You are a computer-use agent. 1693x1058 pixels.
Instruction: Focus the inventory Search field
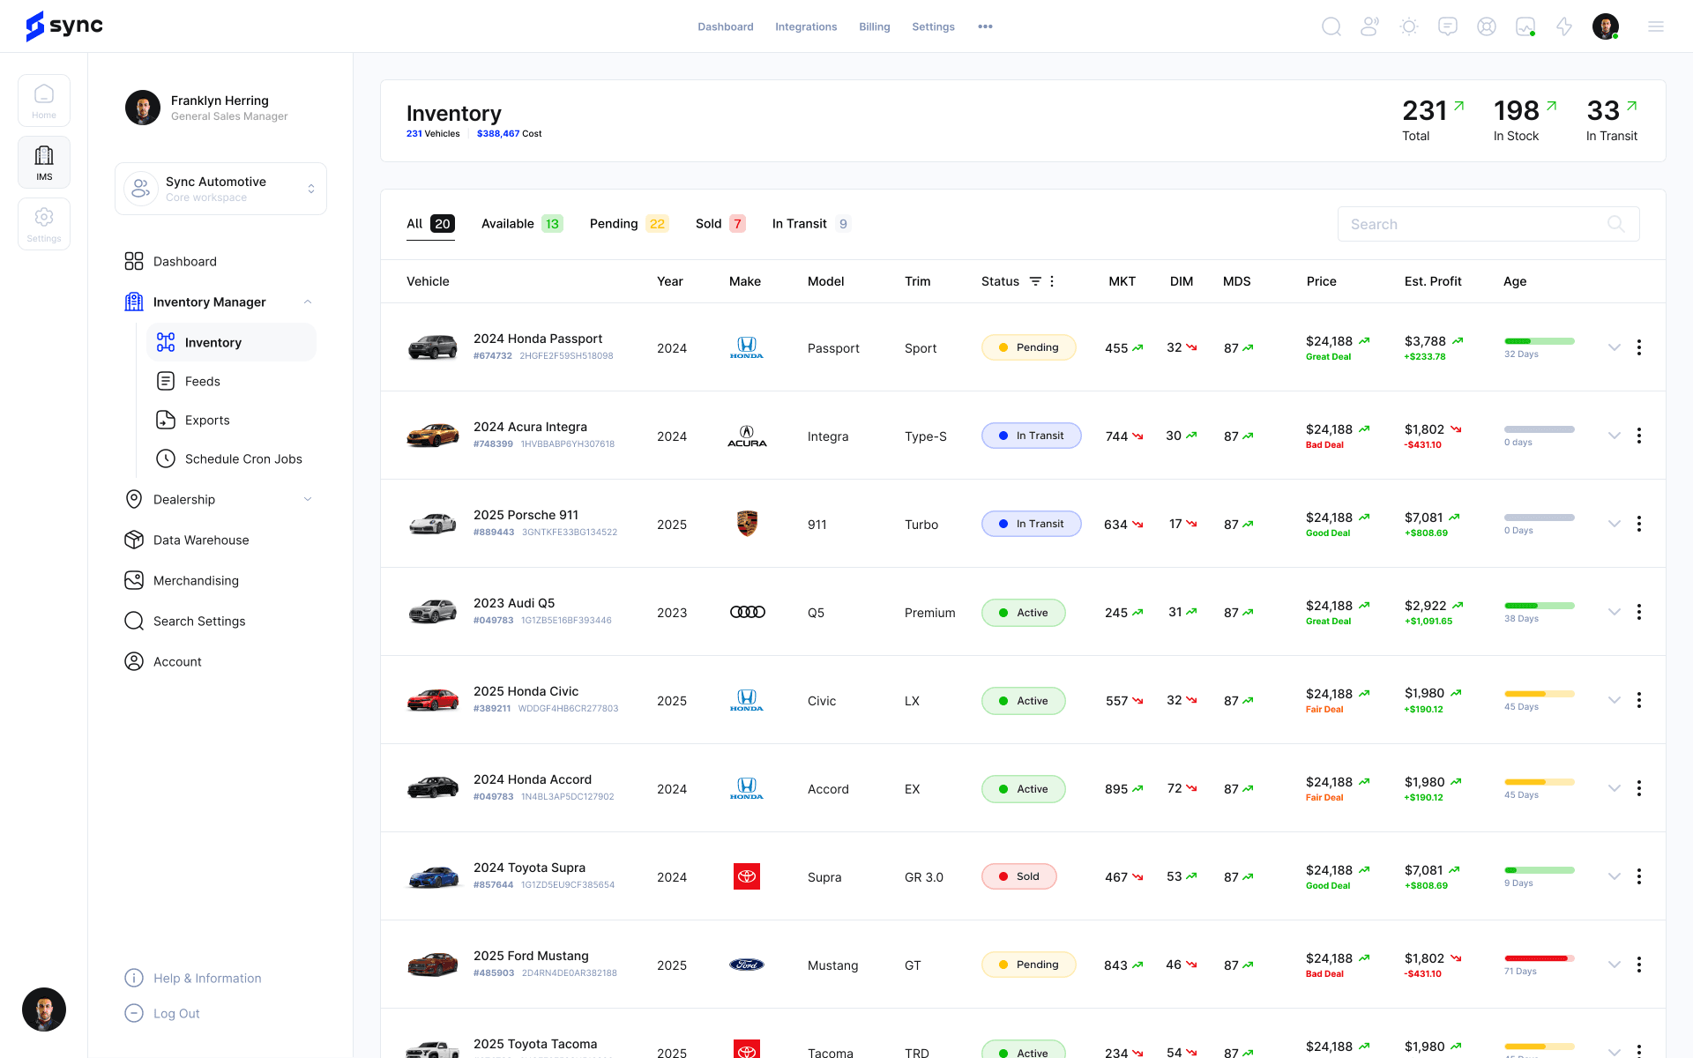tap(1488, 224)
